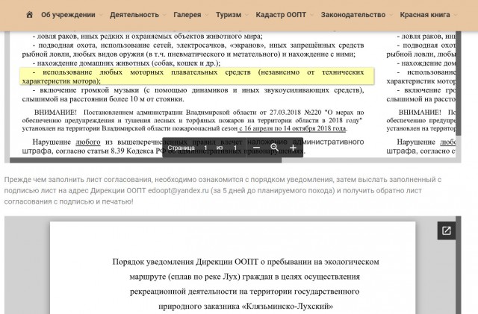
Task: Open the Об учреждении menu
Action: (x=68, y=15)
